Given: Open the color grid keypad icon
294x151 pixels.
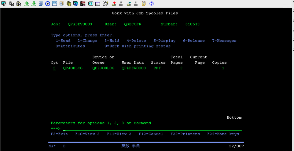Looking at the screenshot, I should tap(97, 3).
